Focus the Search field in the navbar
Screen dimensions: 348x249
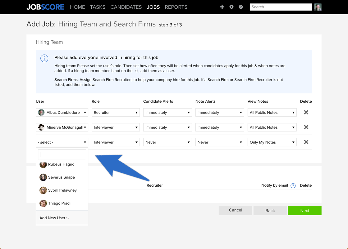click(x=281, y=7)
